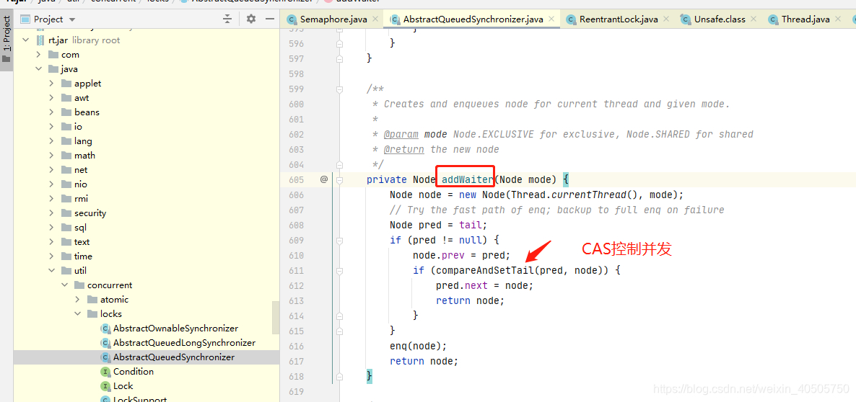Expand the net folder
This screenshot has width=856, height=402.
51,170
